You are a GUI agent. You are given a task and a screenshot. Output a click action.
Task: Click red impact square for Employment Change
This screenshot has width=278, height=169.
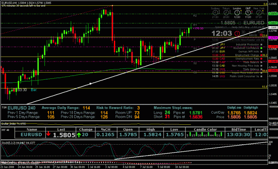(261, 55)
